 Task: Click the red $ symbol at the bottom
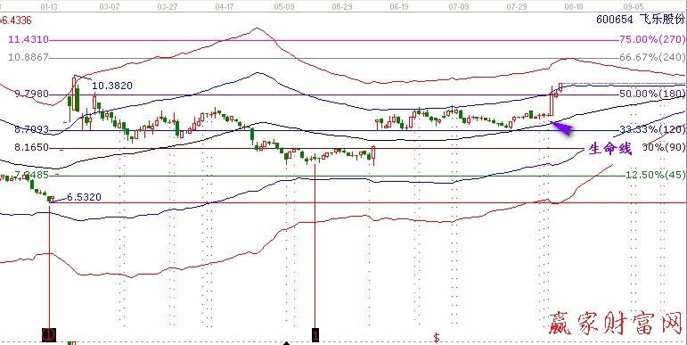pos(437,338)
